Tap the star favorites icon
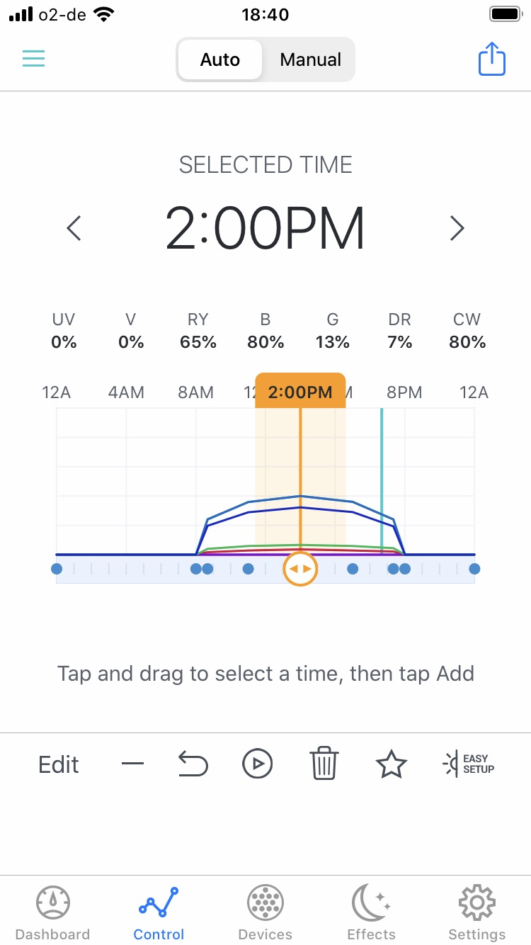This screenshot has height=945, width=531. pos(391,764)
